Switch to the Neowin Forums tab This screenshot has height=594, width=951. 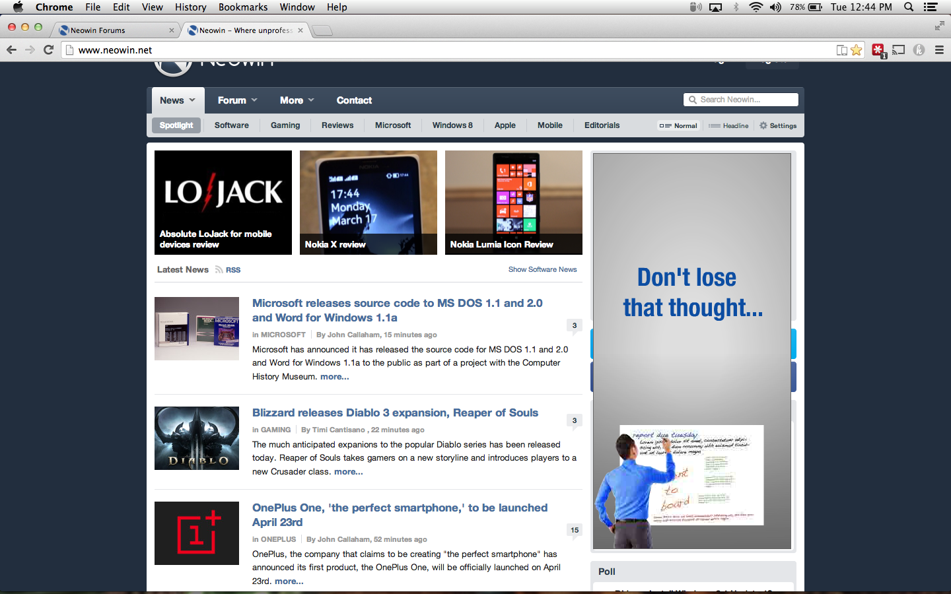coord(112,30)
